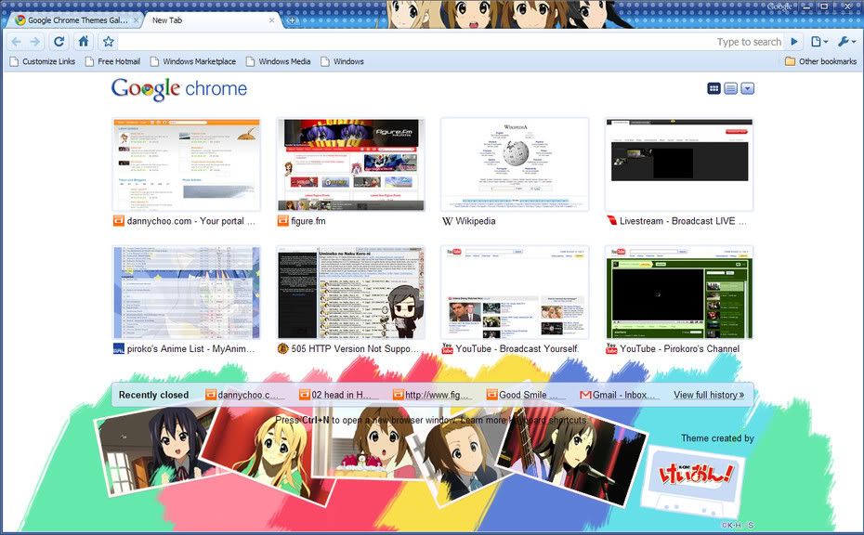The width and height of the screenshot is (864, 535).
Task: Click the dannychoo.com favicon under first thumbnail
Action: pos(119,221)
